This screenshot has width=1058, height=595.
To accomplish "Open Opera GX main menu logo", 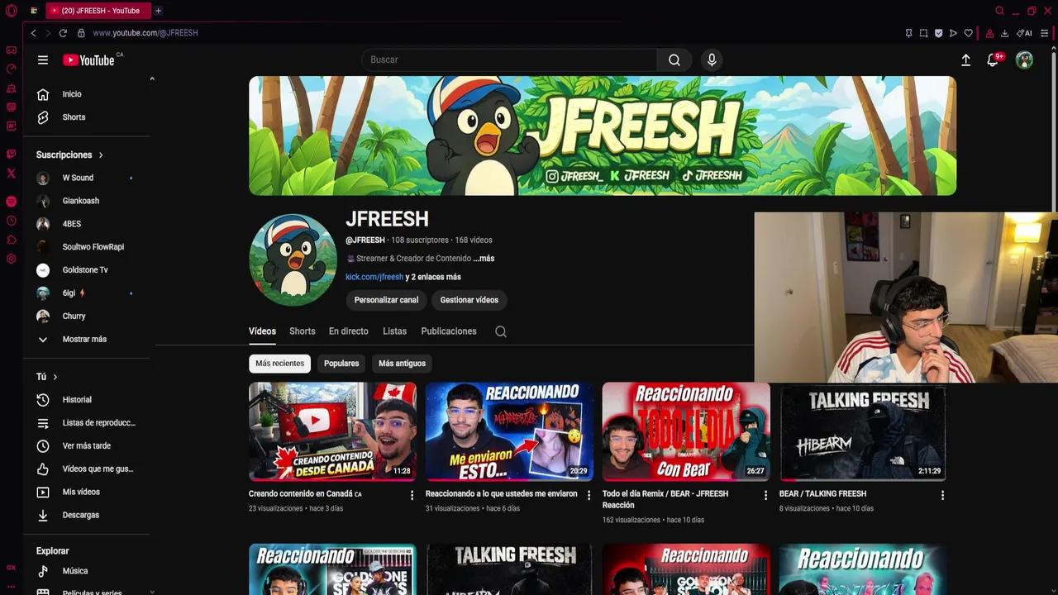I will (12, 11).
